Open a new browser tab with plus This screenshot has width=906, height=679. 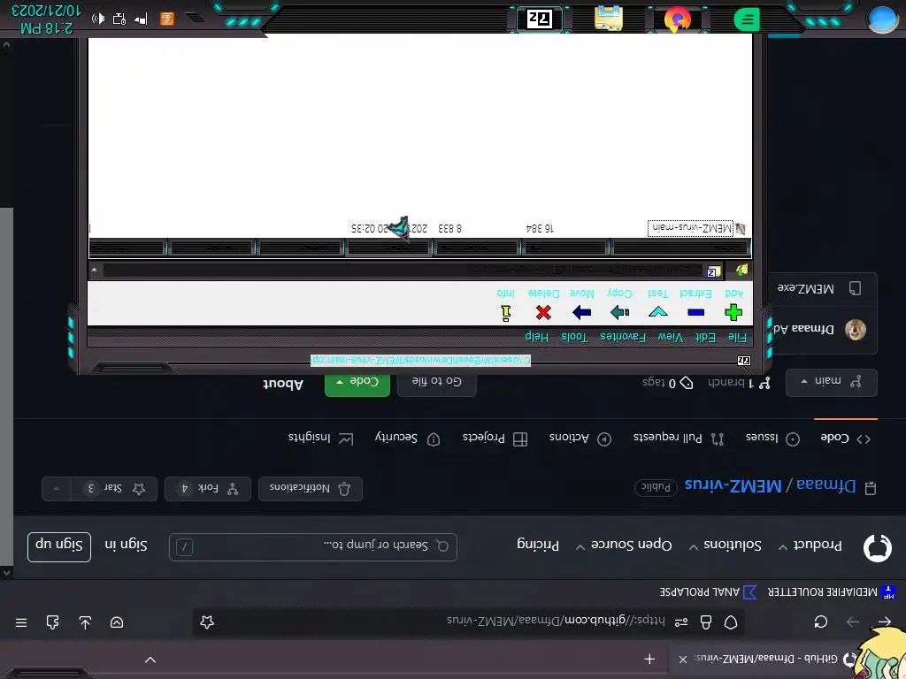(649, 659)
